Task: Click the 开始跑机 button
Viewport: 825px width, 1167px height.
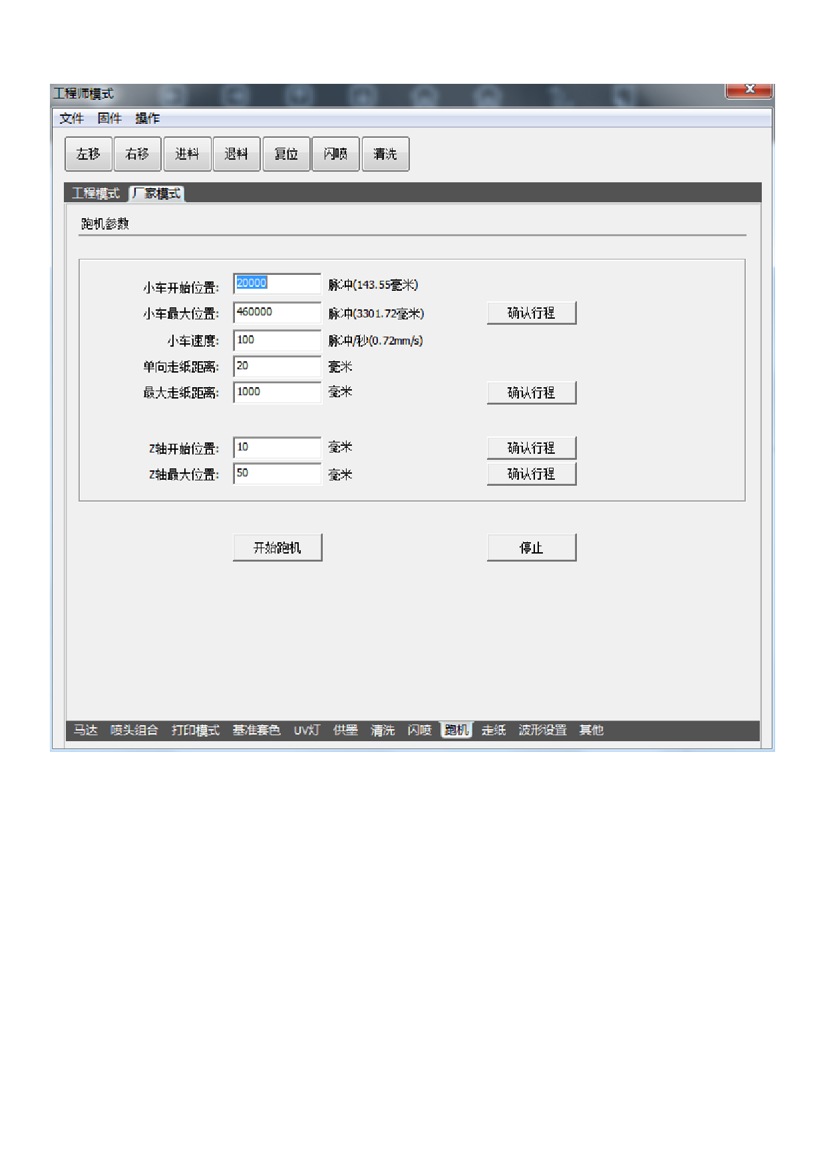Action: coord(277,548)
